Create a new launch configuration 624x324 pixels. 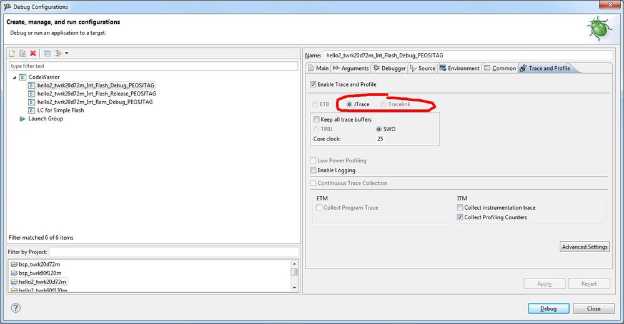click(12, 53)
